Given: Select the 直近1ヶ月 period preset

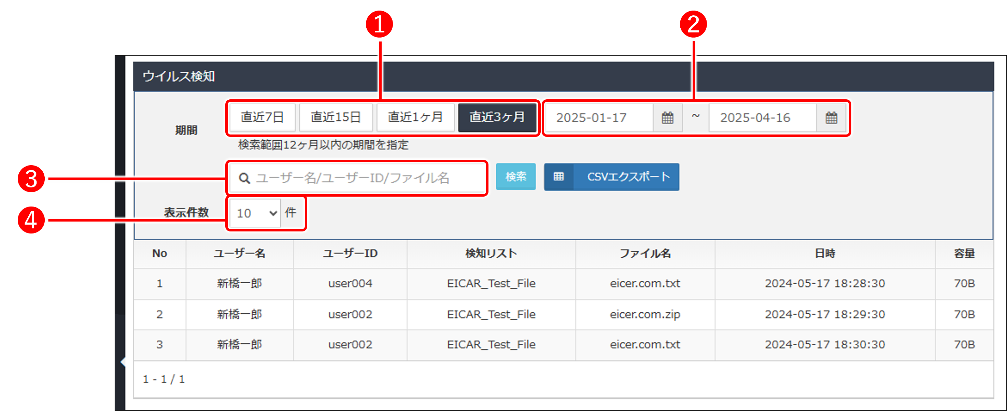Looking at the screenshot, I should point(415,117).
